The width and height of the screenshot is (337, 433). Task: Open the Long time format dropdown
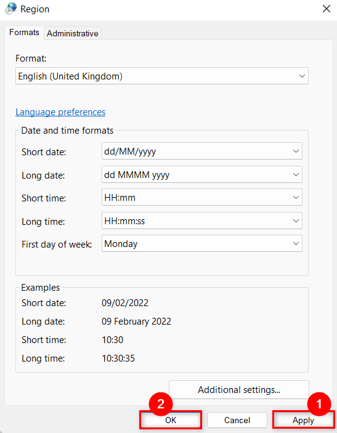(x=202, y=221)
